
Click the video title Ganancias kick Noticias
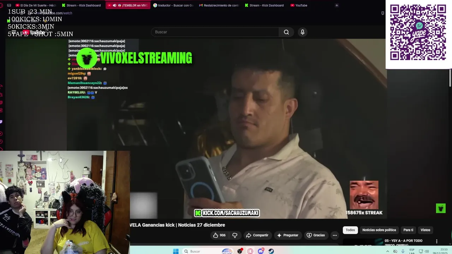point(177,225)
